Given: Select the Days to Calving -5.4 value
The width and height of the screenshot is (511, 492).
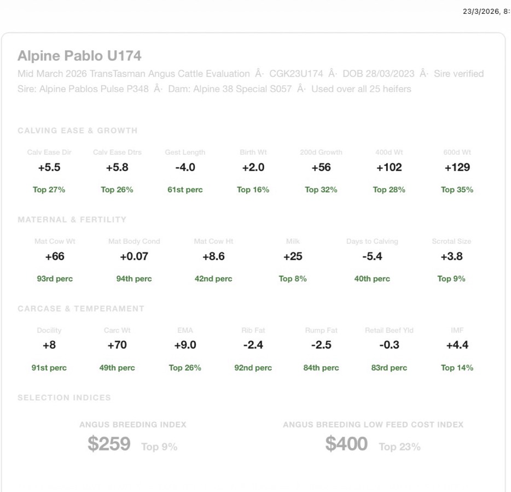Looking at the screenshot, I should [x=372, y=256].
